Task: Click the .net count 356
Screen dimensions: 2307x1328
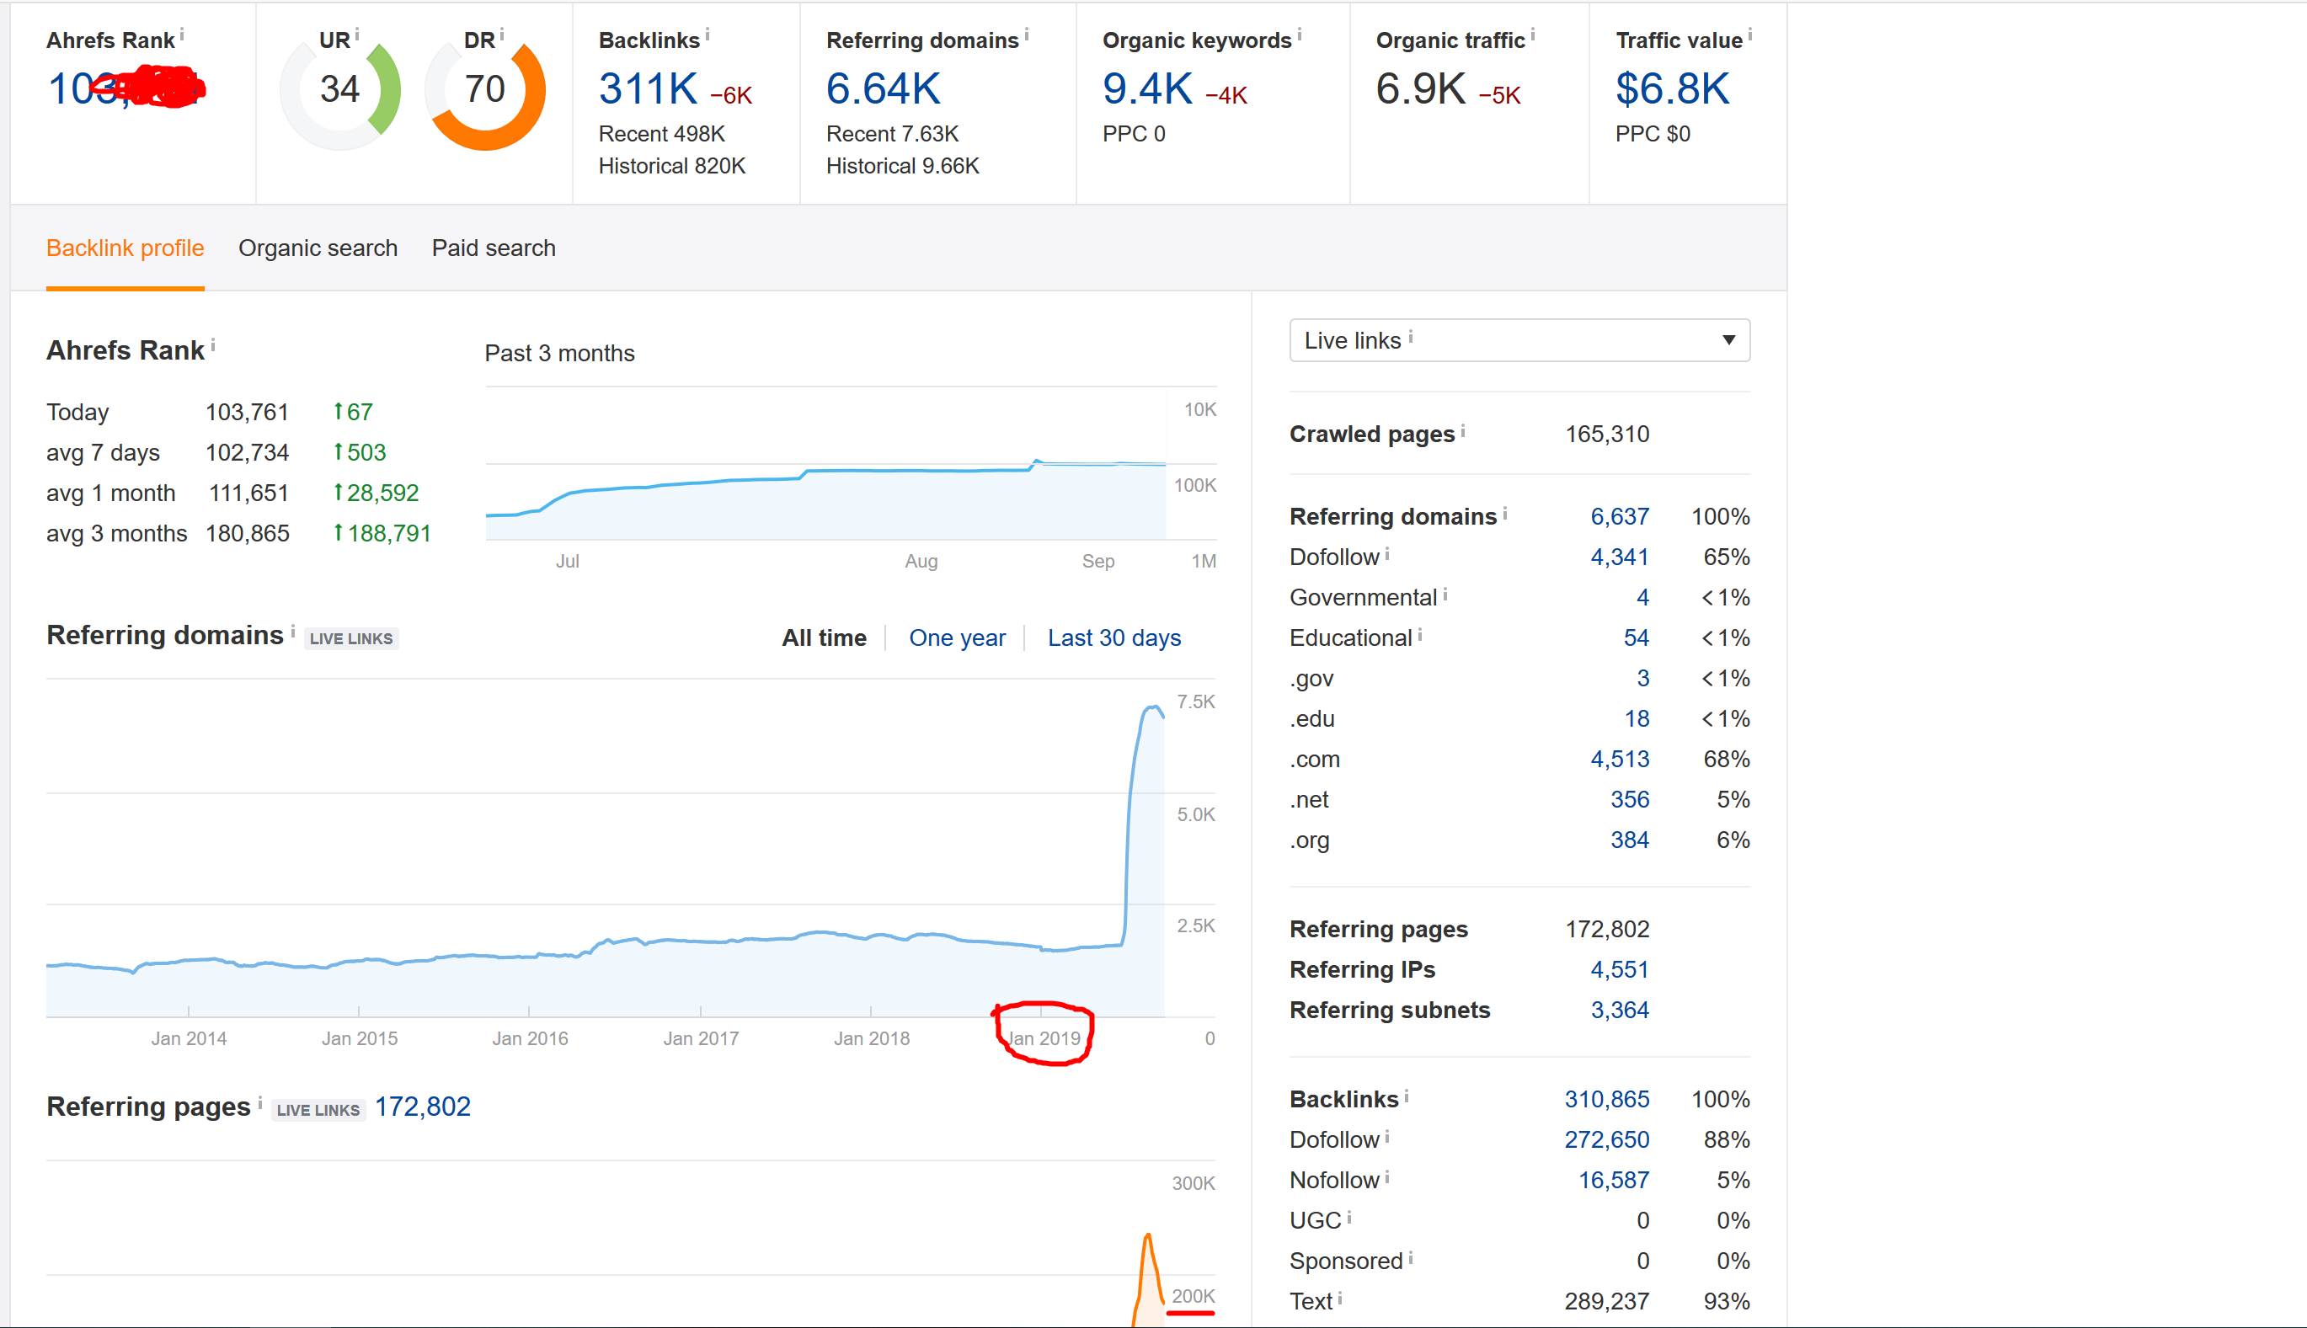Action: point(1629,799)
